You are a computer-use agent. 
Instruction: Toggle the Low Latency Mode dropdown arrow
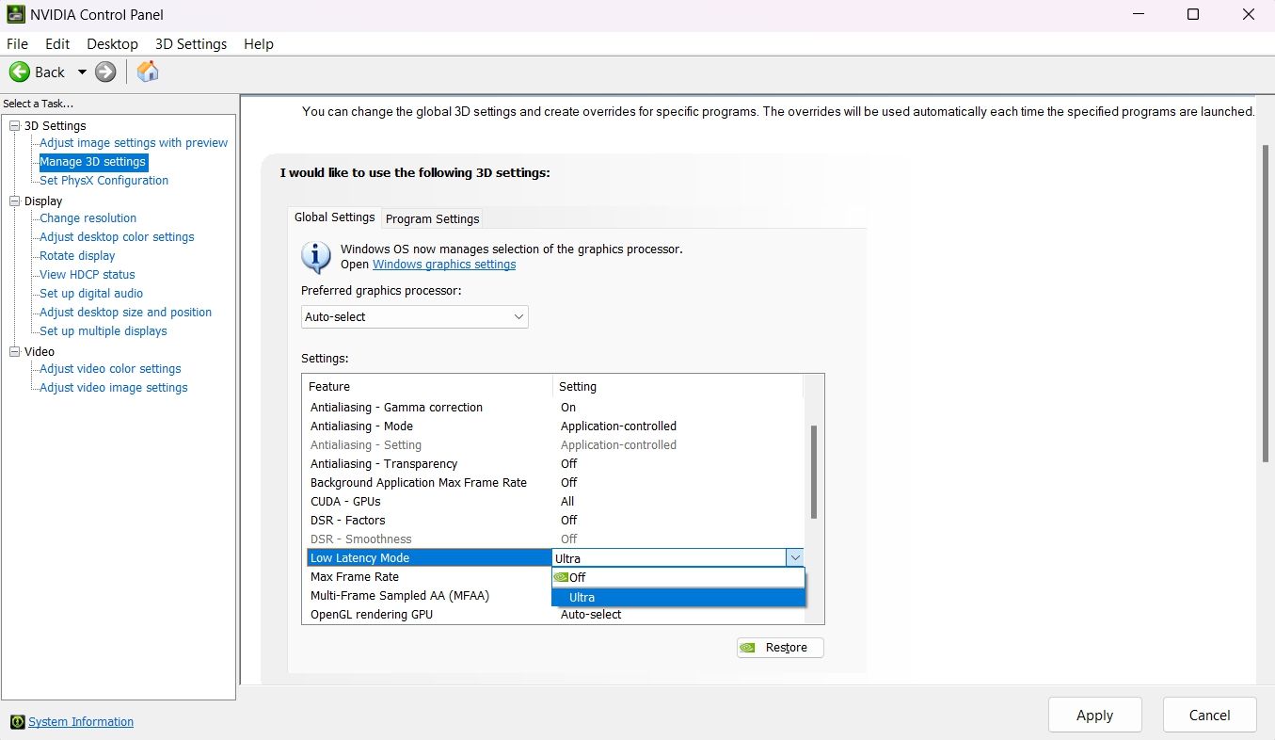pyautogui.click(x=795, y=558)
